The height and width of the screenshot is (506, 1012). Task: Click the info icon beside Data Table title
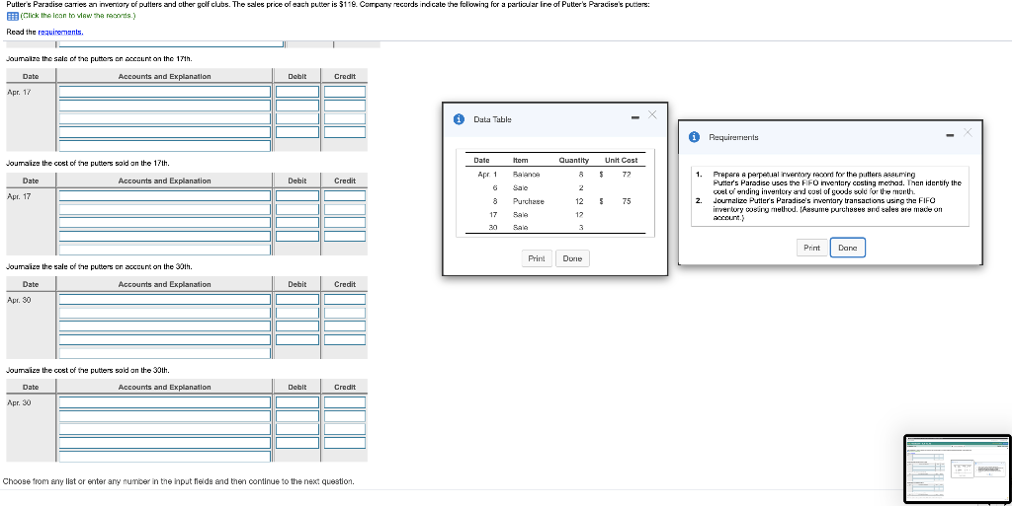pos(459,119)
